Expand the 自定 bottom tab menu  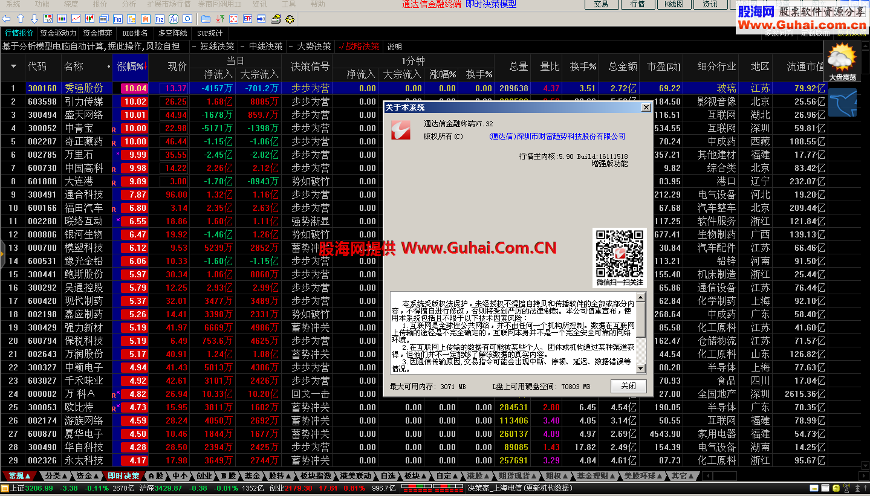(x=448, y=476)
